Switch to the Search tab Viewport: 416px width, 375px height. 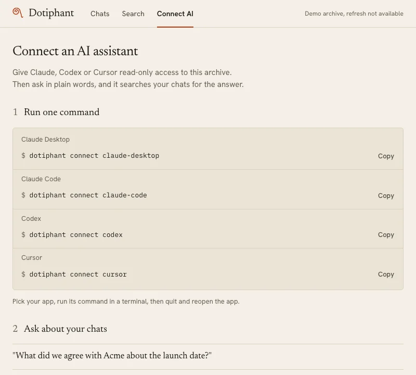pos(133,14)
